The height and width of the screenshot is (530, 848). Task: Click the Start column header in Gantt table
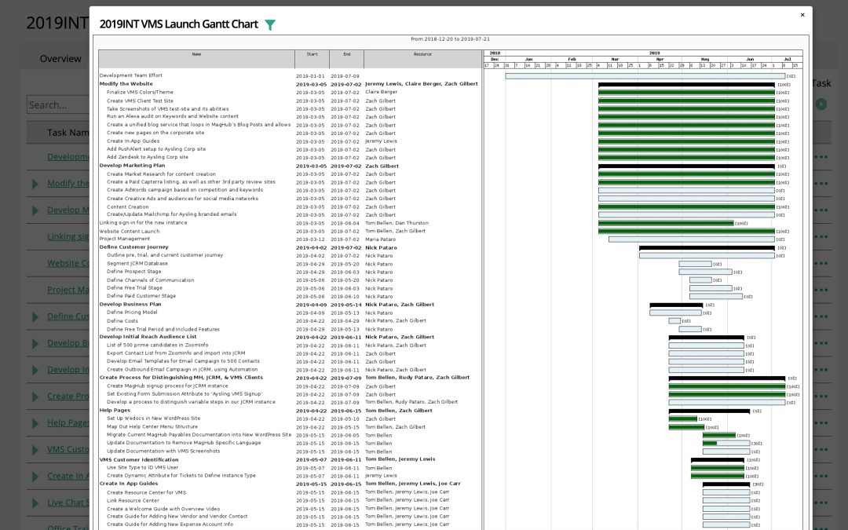click(x=312, y=59)
